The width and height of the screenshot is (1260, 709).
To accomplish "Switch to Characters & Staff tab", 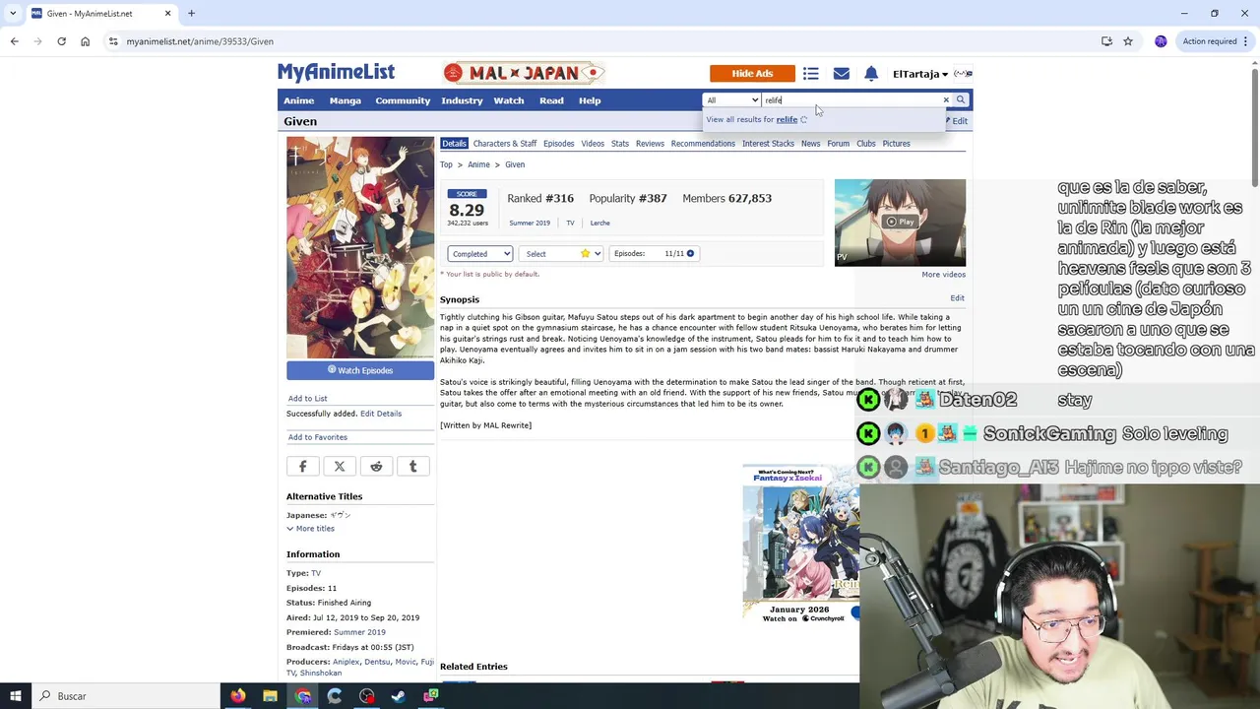I will coord(505,144).
